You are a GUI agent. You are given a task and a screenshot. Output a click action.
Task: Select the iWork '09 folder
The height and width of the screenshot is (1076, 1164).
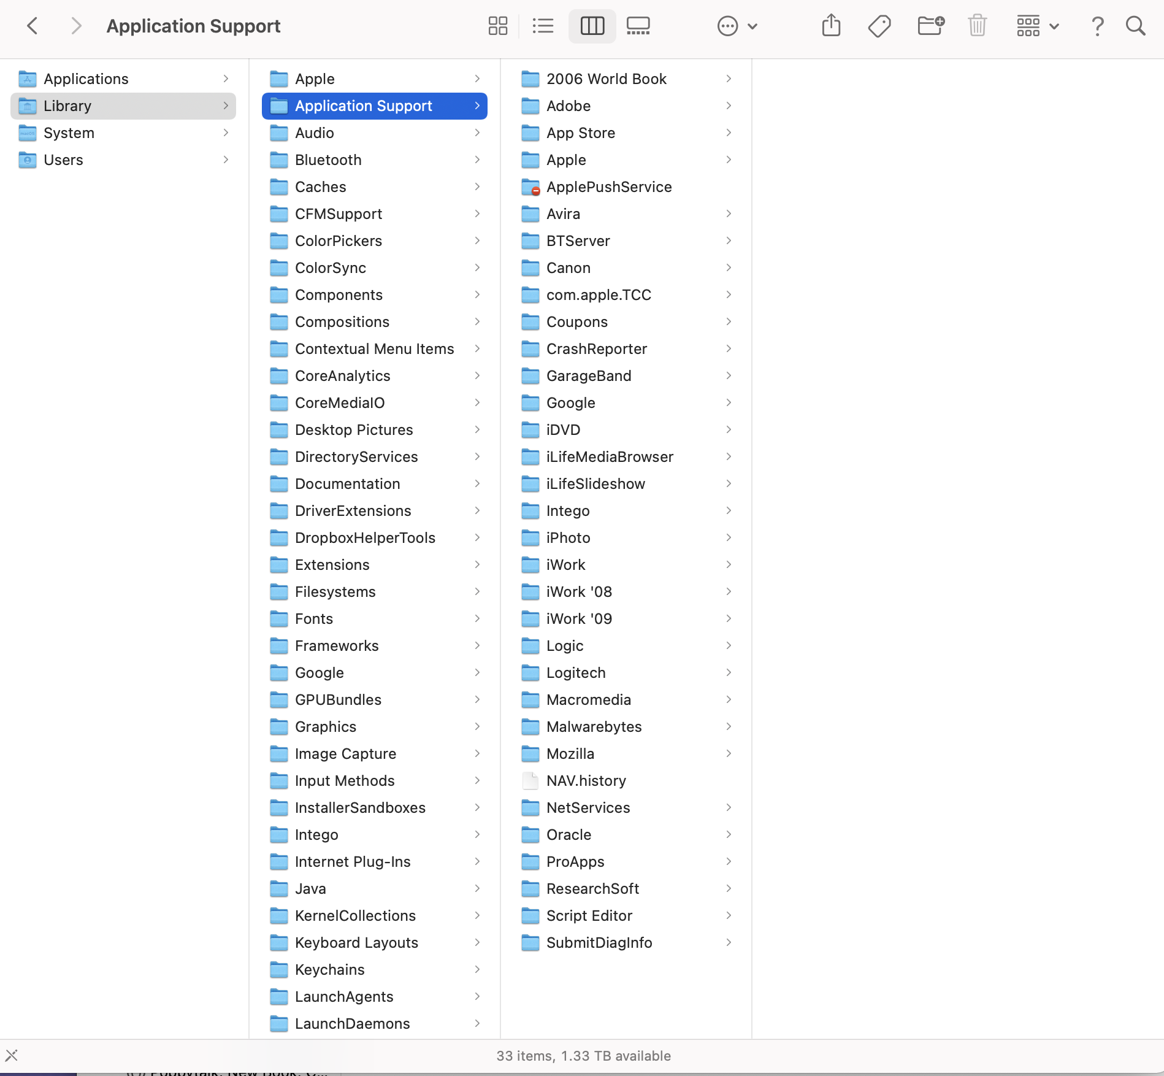pos(626,618)
